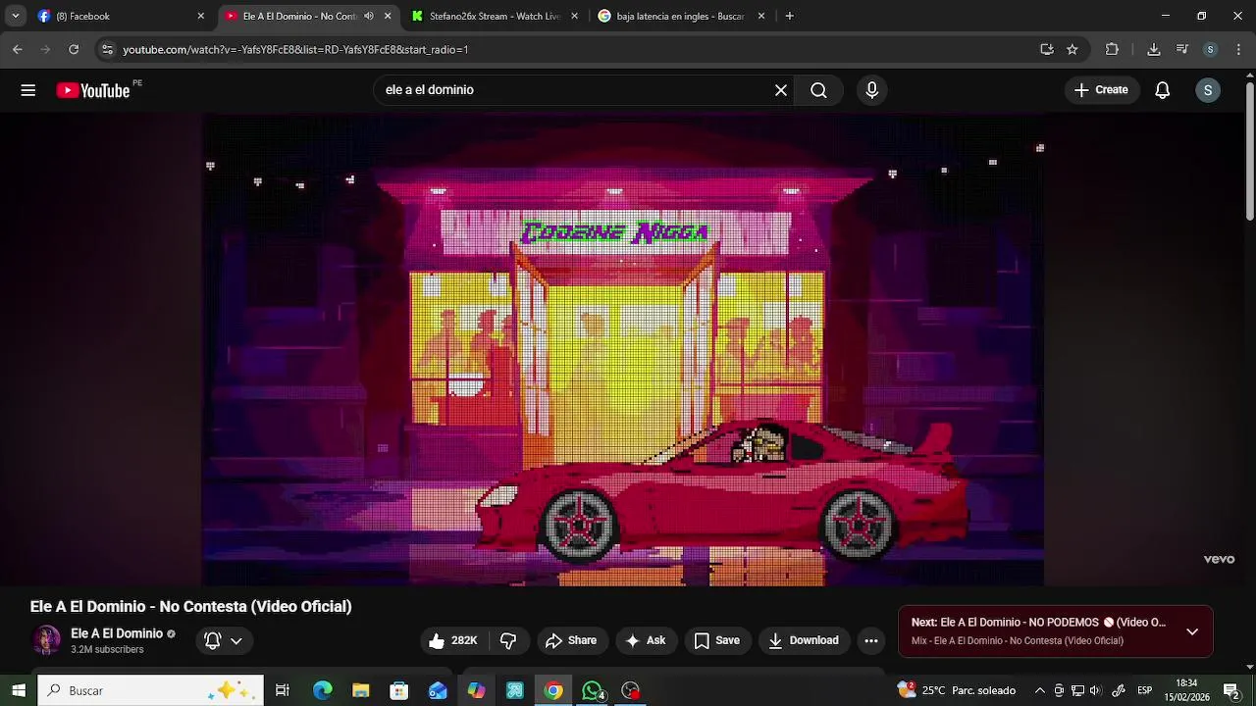Click the 3.2M subscribers text

point(107,650)
